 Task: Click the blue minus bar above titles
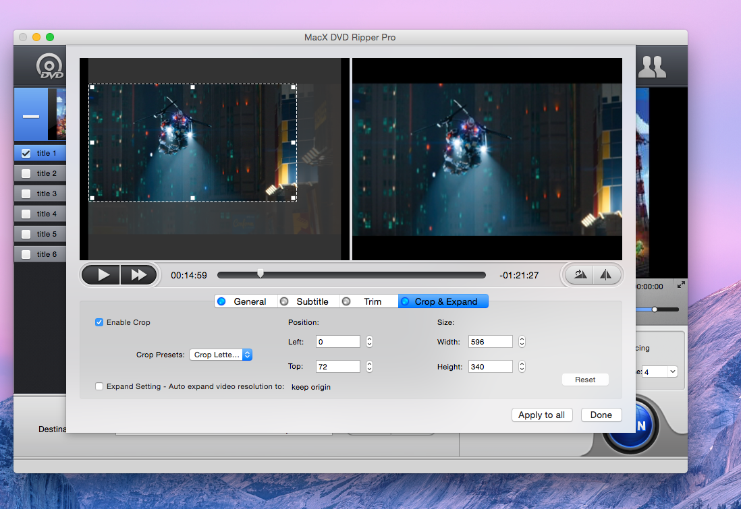coord(31,116)
